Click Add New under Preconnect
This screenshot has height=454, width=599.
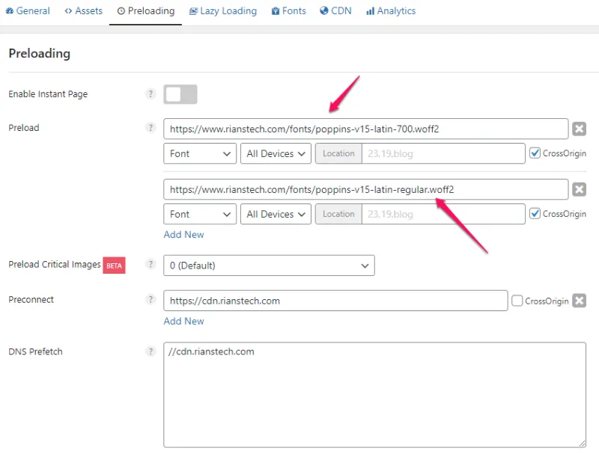coord(183,321)
